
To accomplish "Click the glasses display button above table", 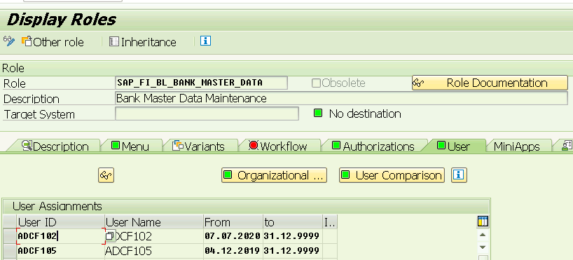I will click(106, 175).
